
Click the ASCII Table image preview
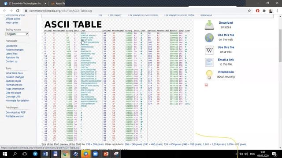(118, 80)
